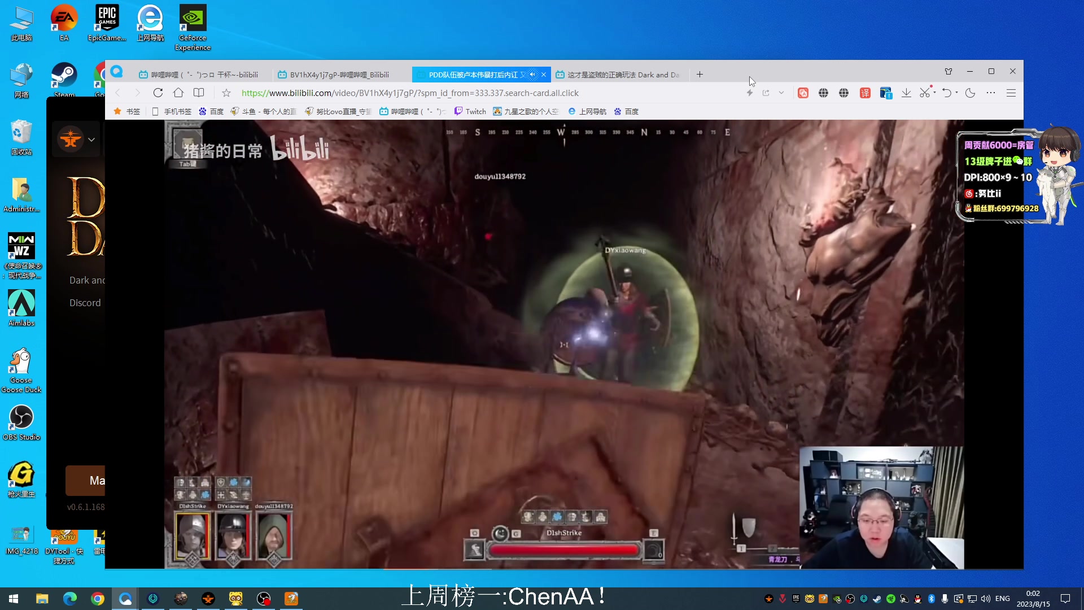The width and height of the screenshot is (1084, 610).
Task: Open the red extension icon in toolbar
Action: tap(803, 93)
